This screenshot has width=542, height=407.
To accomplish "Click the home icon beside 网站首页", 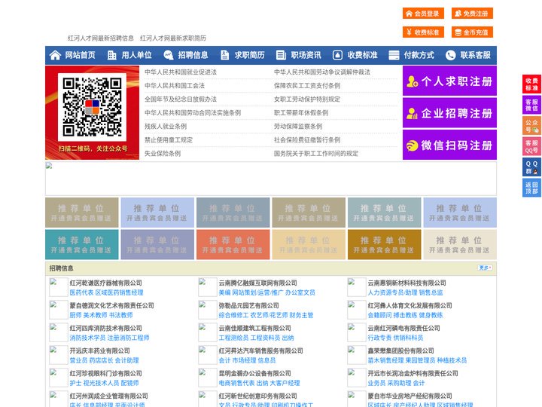I will [x=55, y=55].
